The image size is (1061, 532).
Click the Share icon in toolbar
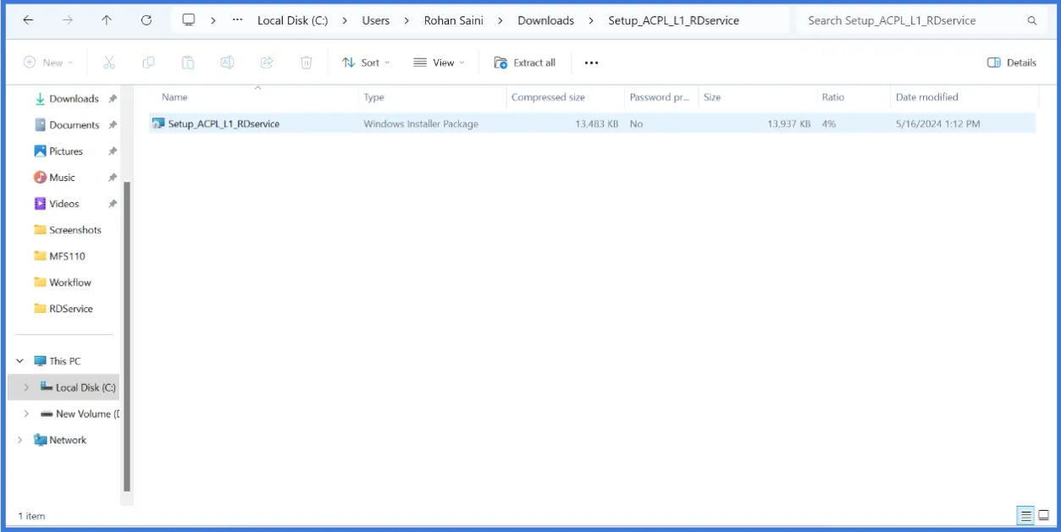(267, 63)
